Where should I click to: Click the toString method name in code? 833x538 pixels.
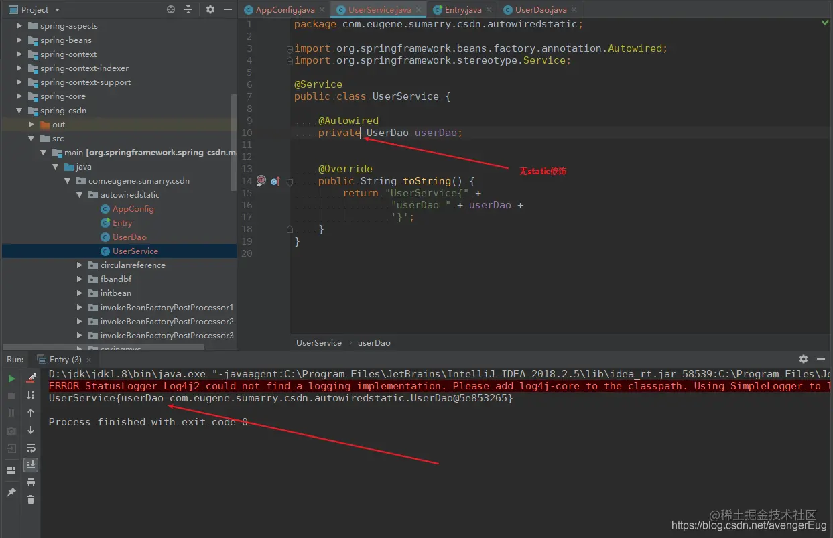pyautogui.click(x=427, y=181)
